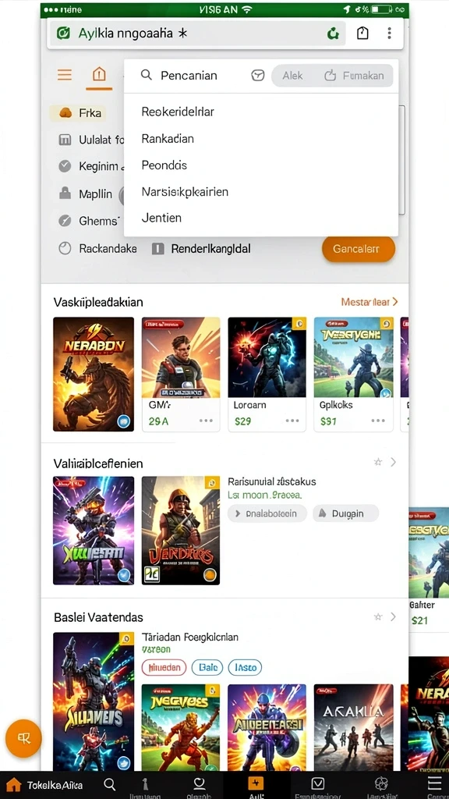449x799 pixels.
Task: Choose Rankadian from dropdown list
Action: [x=168, y=138]
